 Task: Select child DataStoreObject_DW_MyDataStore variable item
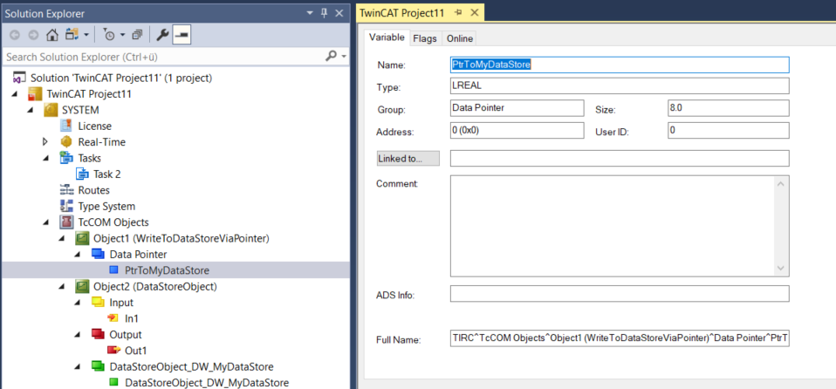click(206, 382)
